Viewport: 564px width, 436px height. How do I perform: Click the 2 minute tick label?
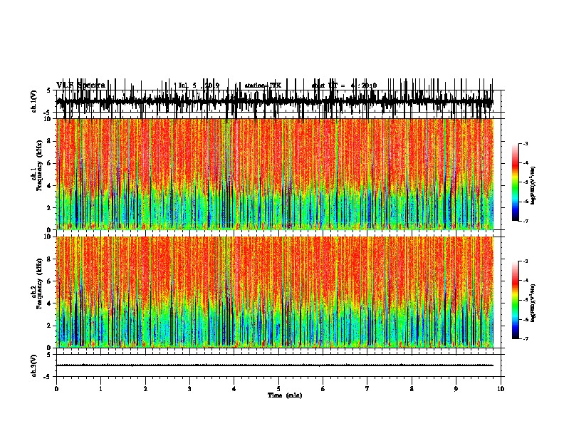pos(145,388)
